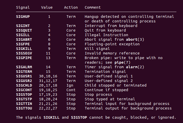The height and width of the screenshot is (123, 183).
Task: Click the 'Floating-point exception' comment
Action: [x=111, y=44]
